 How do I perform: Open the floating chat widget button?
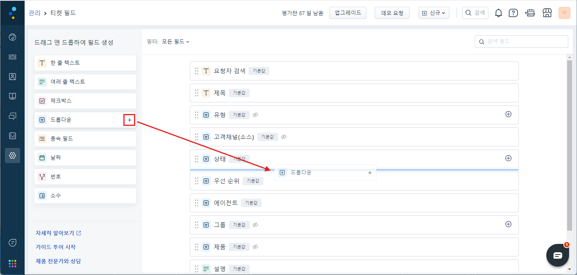pyautogui.click(x=558, y=255)
